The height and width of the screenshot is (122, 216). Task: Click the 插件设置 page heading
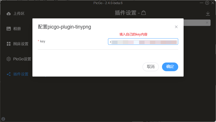126,13
